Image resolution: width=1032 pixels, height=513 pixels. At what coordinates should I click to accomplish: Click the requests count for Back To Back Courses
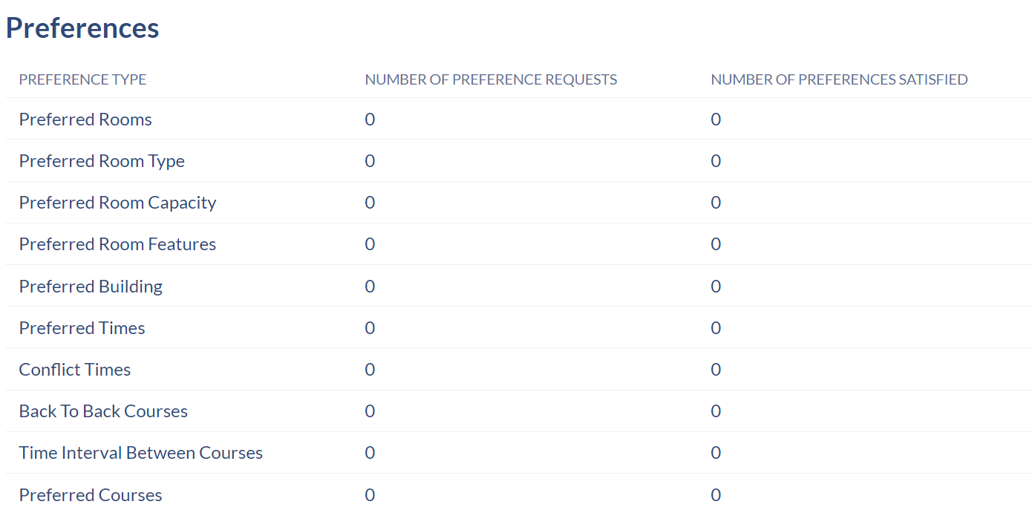click(x=370, y=411)
